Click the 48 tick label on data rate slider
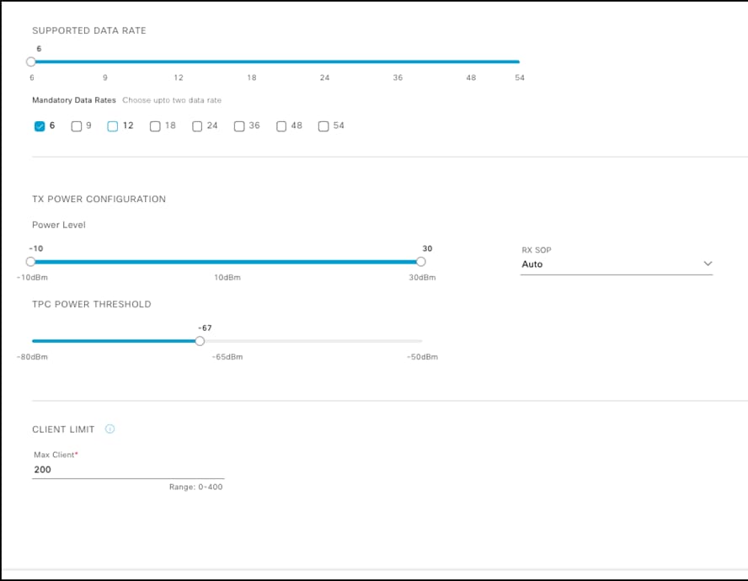The width and height of the screenshot is (748, 581). 471,77
